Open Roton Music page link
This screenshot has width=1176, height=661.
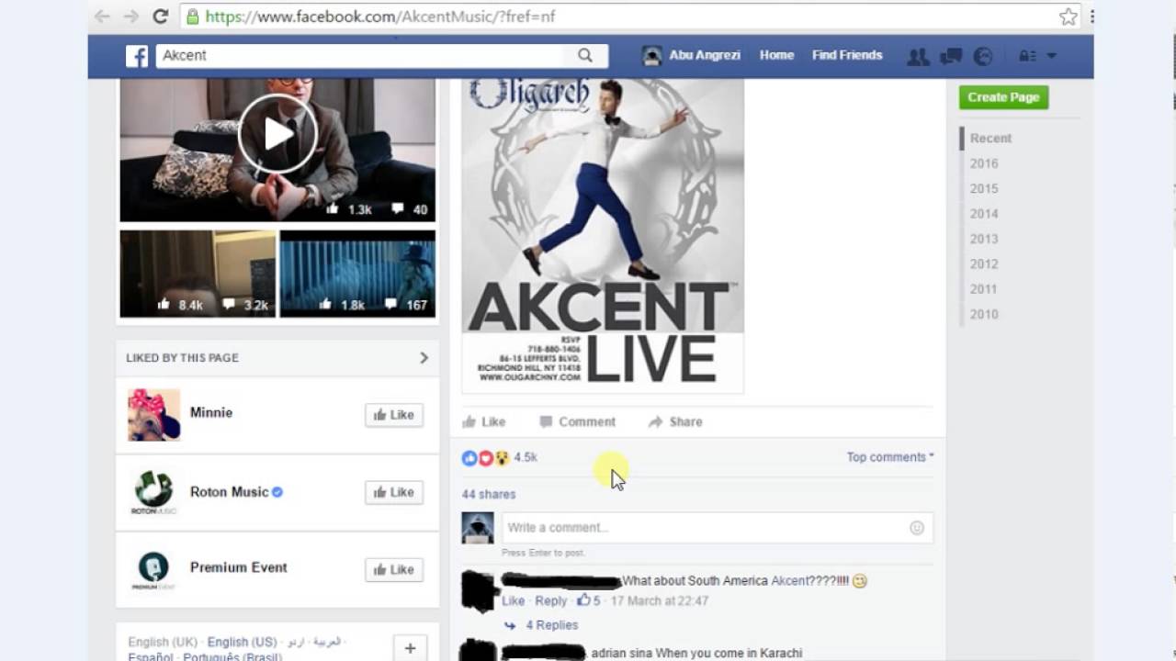[229, 492]
